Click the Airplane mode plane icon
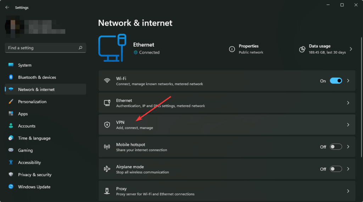The width and height of the screenshot is (363, 202). [107, 169]
